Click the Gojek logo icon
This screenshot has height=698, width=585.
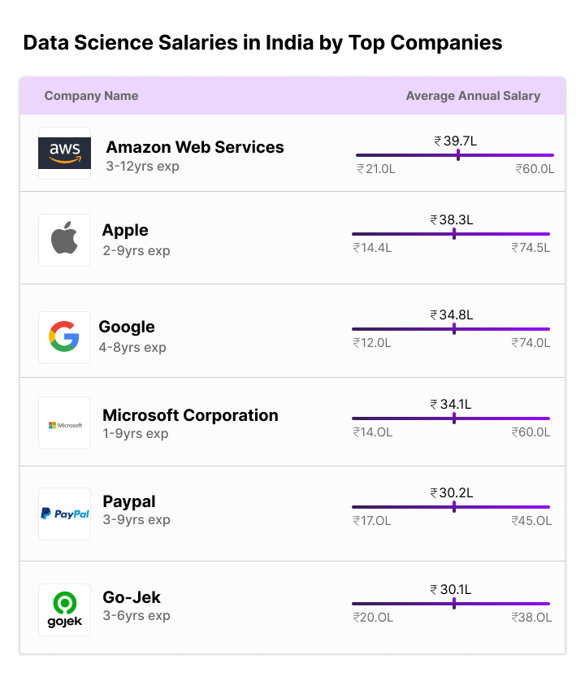coord(64,609)
